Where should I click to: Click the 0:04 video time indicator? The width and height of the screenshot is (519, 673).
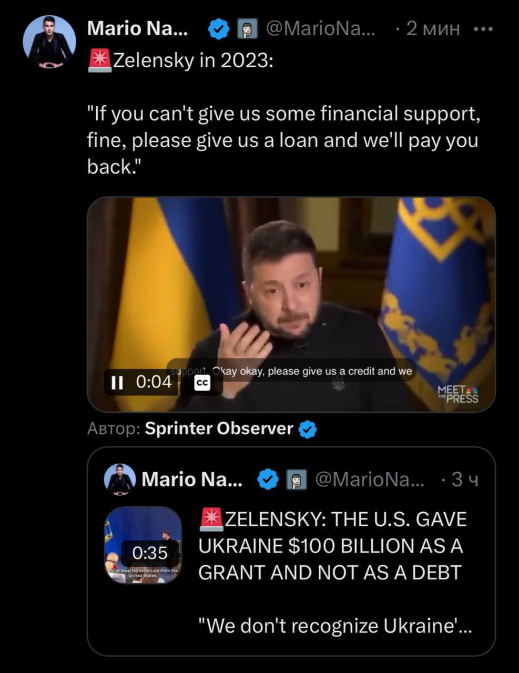(x=154, y=382)
